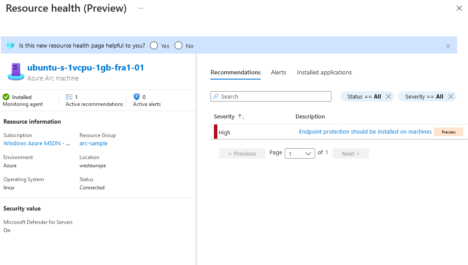Click the Monitoring agent label

coord(22,104)
